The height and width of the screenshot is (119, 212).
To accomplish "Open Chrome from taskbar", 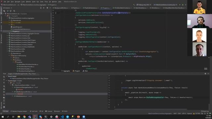I will click(x=24, y=117).
